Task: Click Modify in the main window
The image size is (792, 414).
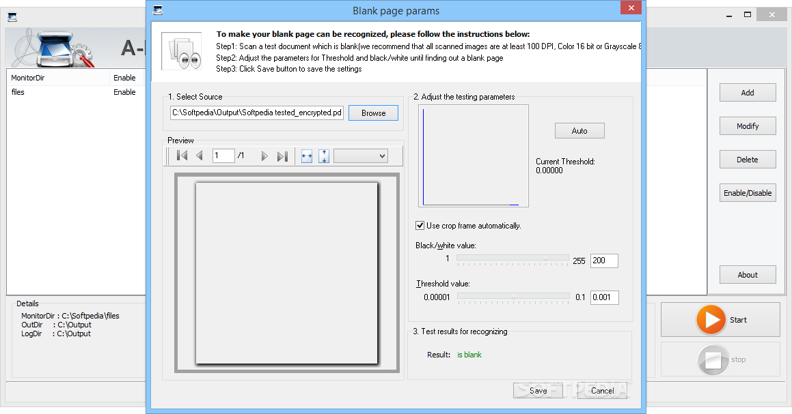Action: click(x=748, y=126)
